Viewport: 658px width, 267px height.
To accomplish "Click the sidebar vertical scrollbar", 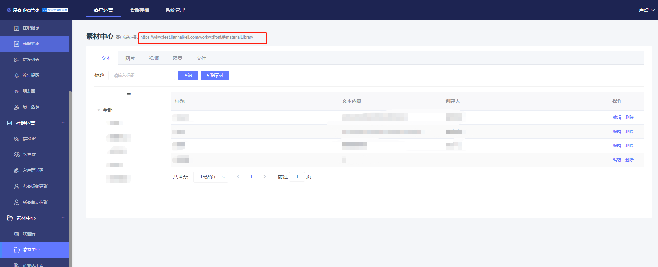I will tap(70, 178).
